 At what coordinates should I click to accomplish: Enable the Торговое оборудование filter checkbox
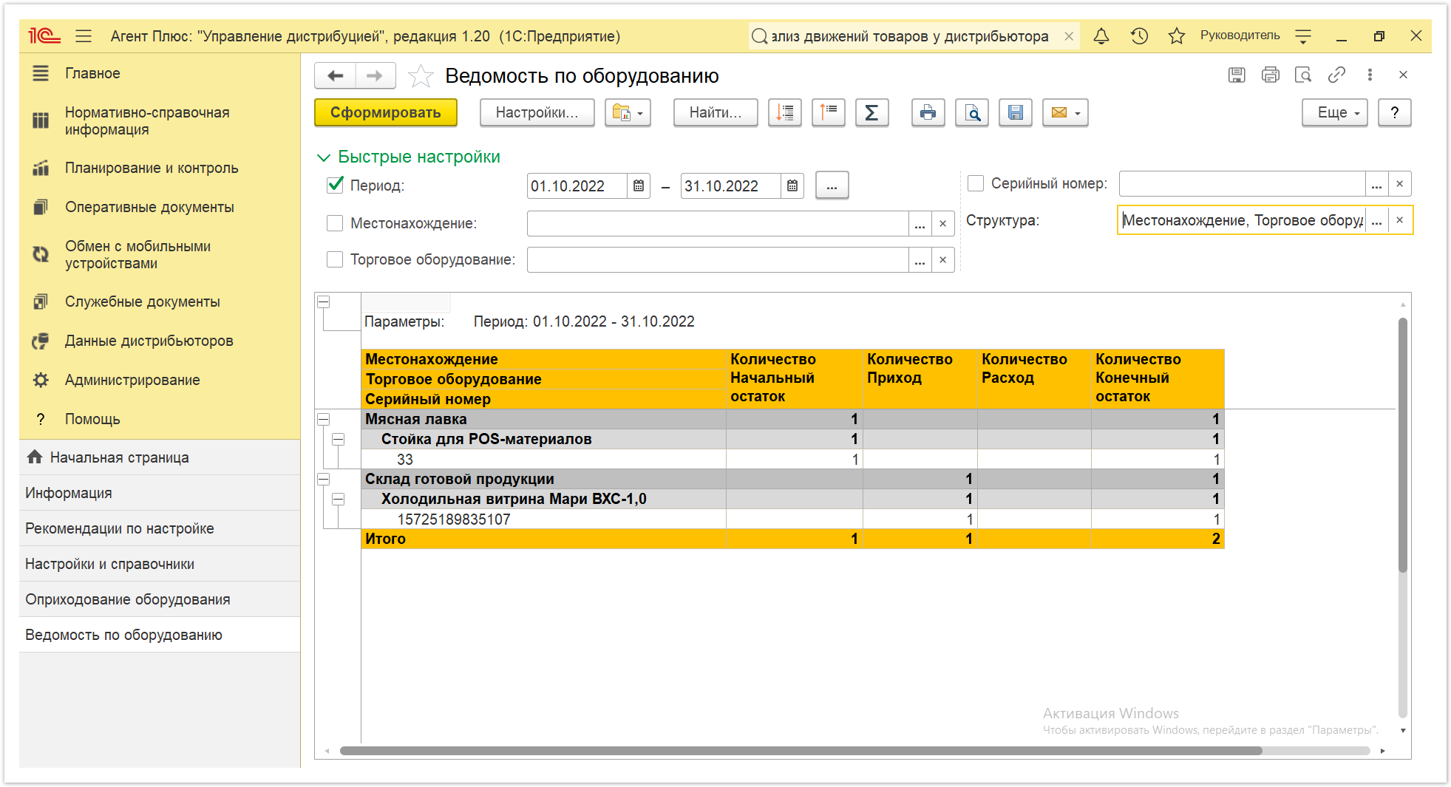tap(335, 259)
